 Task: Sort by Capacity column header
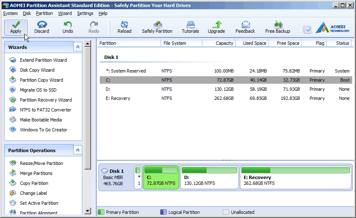(219, 43)
